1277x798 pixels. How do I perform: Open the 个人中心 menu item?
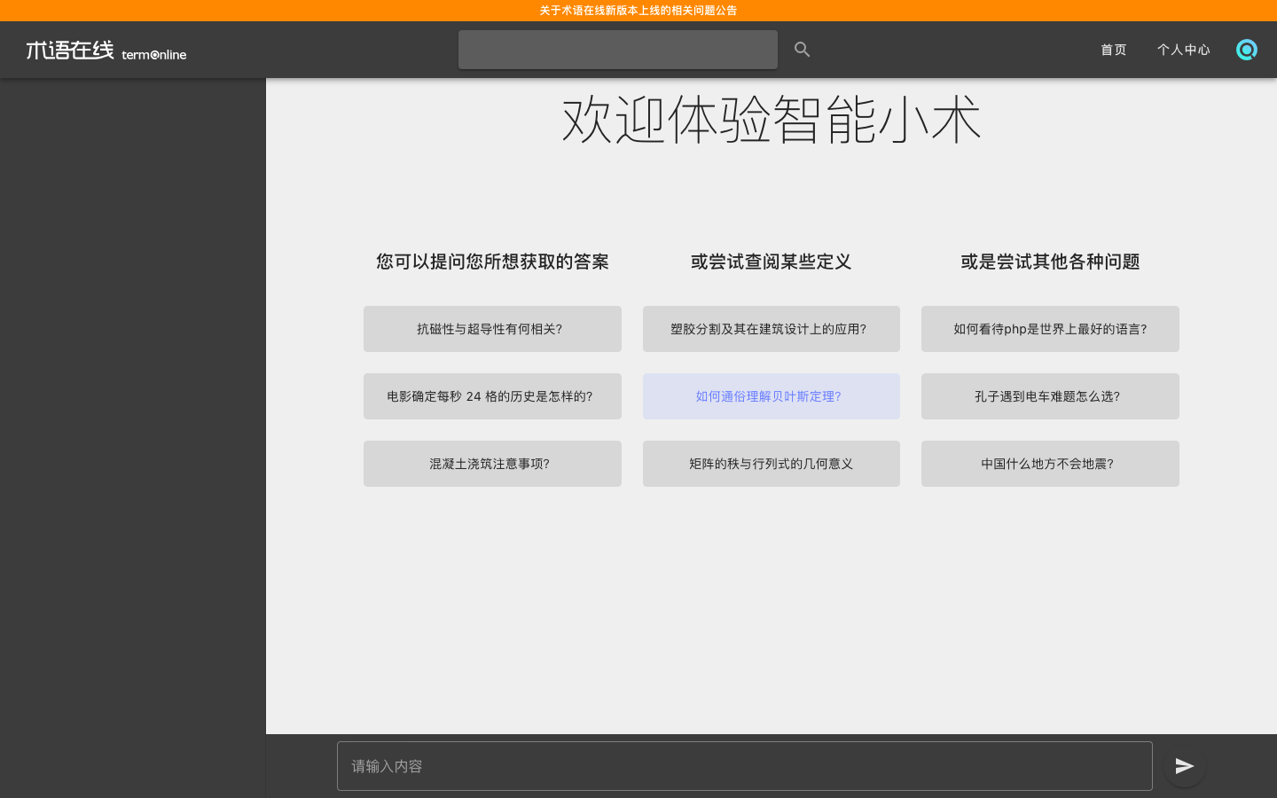[x=1183, y=50]
